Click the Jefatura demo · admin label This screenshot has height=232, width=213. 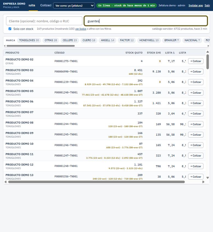point(172,5)
